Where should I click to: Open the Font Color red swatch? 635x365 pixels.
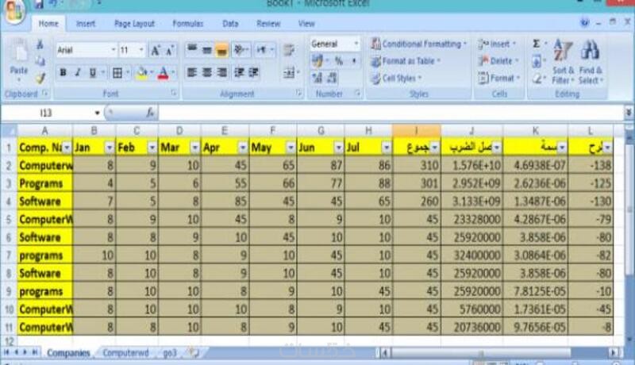pyautogui.click(x=164, y=73)
